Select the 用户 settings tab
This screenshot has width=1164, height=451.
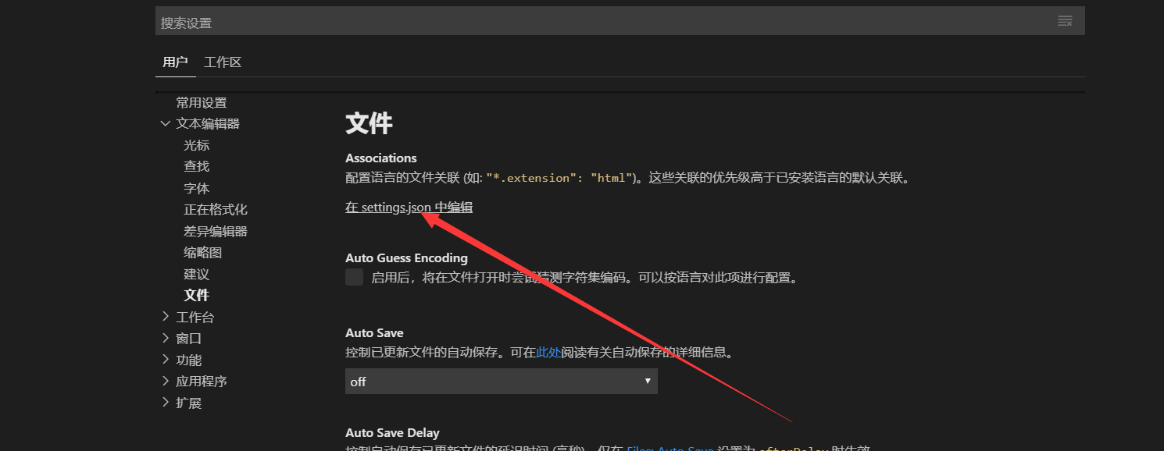[x=175, y=62]
